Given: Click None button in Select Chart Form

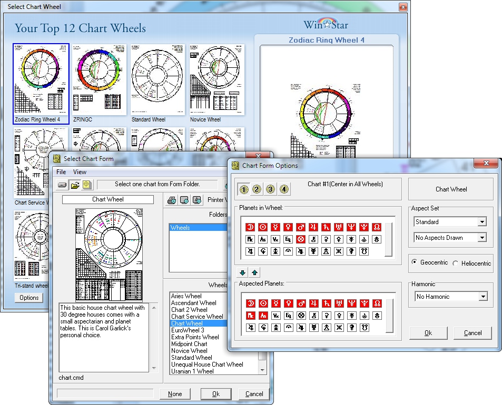Looking at the screenshot, I should (175, 394).
